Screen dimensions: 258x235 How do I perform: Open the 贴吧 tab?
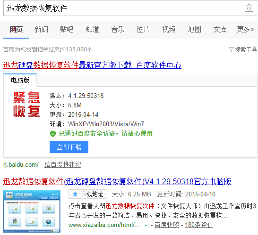pyautogui.click(x=67, y=30)
